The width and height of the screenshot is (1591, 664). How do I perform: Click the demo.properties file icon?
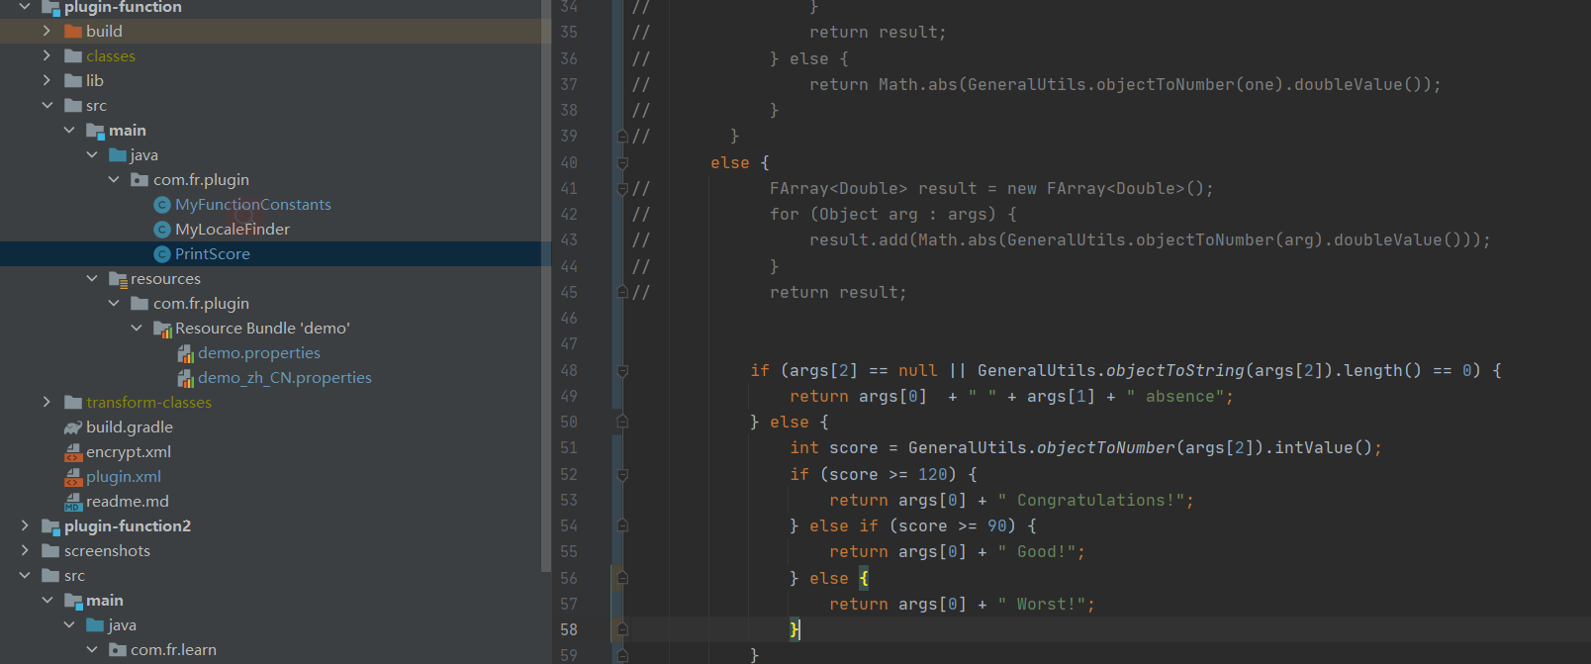[185, 353]
